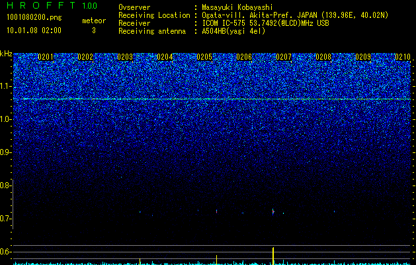Click the Receiver field label
The height and width of the screenshot is (265, 416).
[x=134, y=23]
